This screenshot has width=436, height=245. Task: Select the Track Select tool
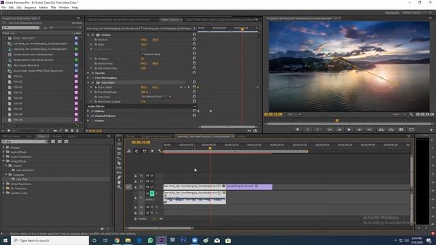[119, 144]
